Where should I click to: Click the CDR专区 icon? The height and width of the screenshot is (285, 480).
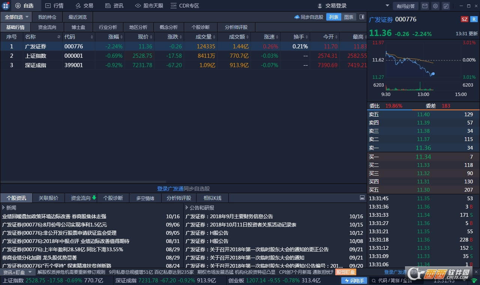[174, 6]
